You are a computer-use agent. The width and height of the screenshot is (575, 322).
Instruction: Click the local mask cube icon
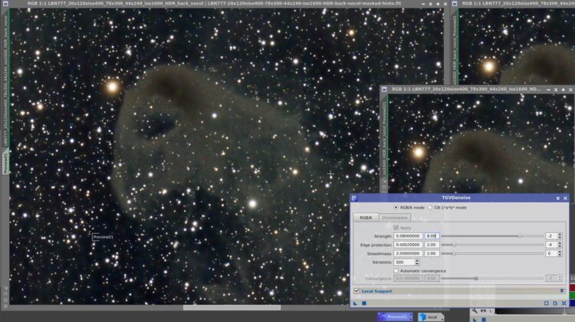click(422, 317)
